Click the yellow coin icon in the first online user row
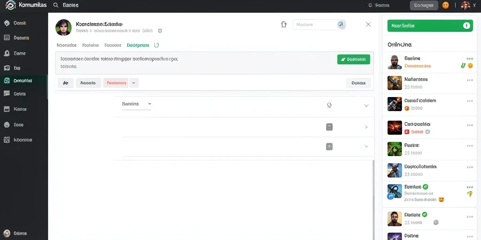Screen dimensions: 481x240 (x=470, y=66)
